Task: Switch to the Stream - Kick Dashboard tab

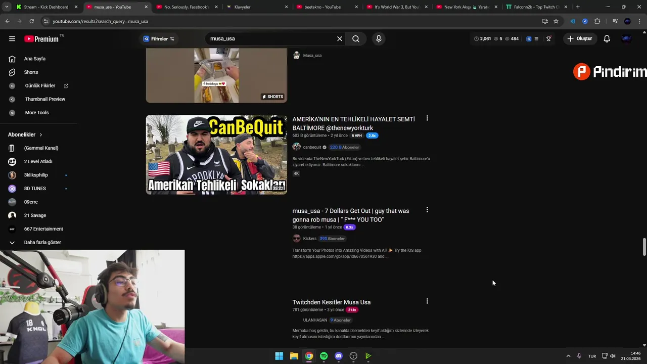Action: (46, 7)
